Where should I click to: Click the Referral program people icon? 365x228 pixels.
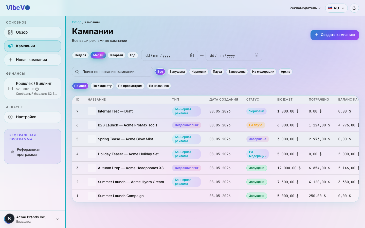click(12, 152)
